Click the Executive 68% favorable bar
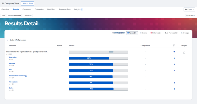Screen dimensions: 197x104 pyautogui.click(x=89, y=58)
